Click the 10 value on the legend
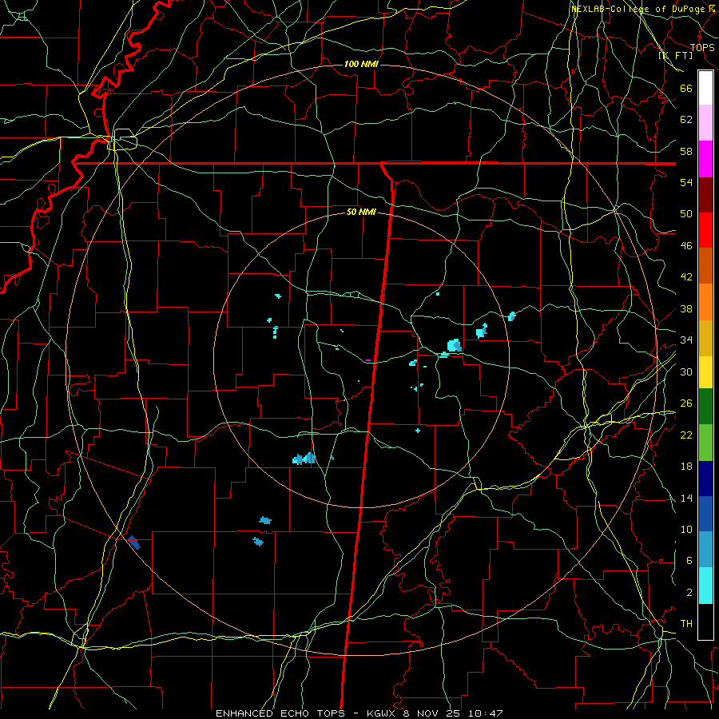This screenshot has width=719, height=719. (686, 529)
